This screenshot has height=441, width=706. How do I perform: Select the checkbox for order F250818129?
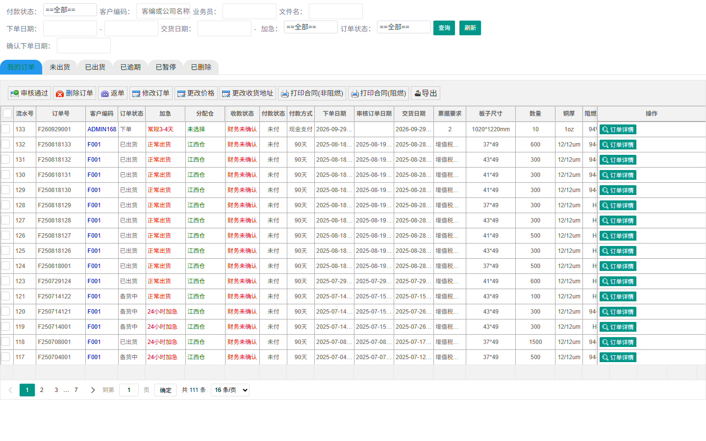(x=5, y=205)
